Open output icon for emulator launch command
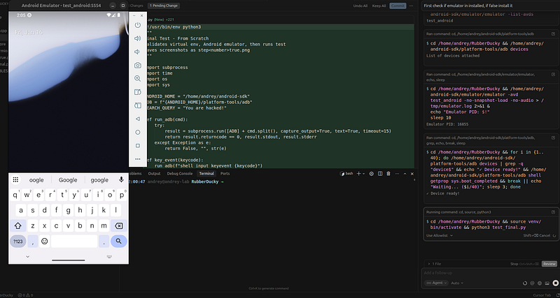The image size is (560, 298). coord(553,75)
